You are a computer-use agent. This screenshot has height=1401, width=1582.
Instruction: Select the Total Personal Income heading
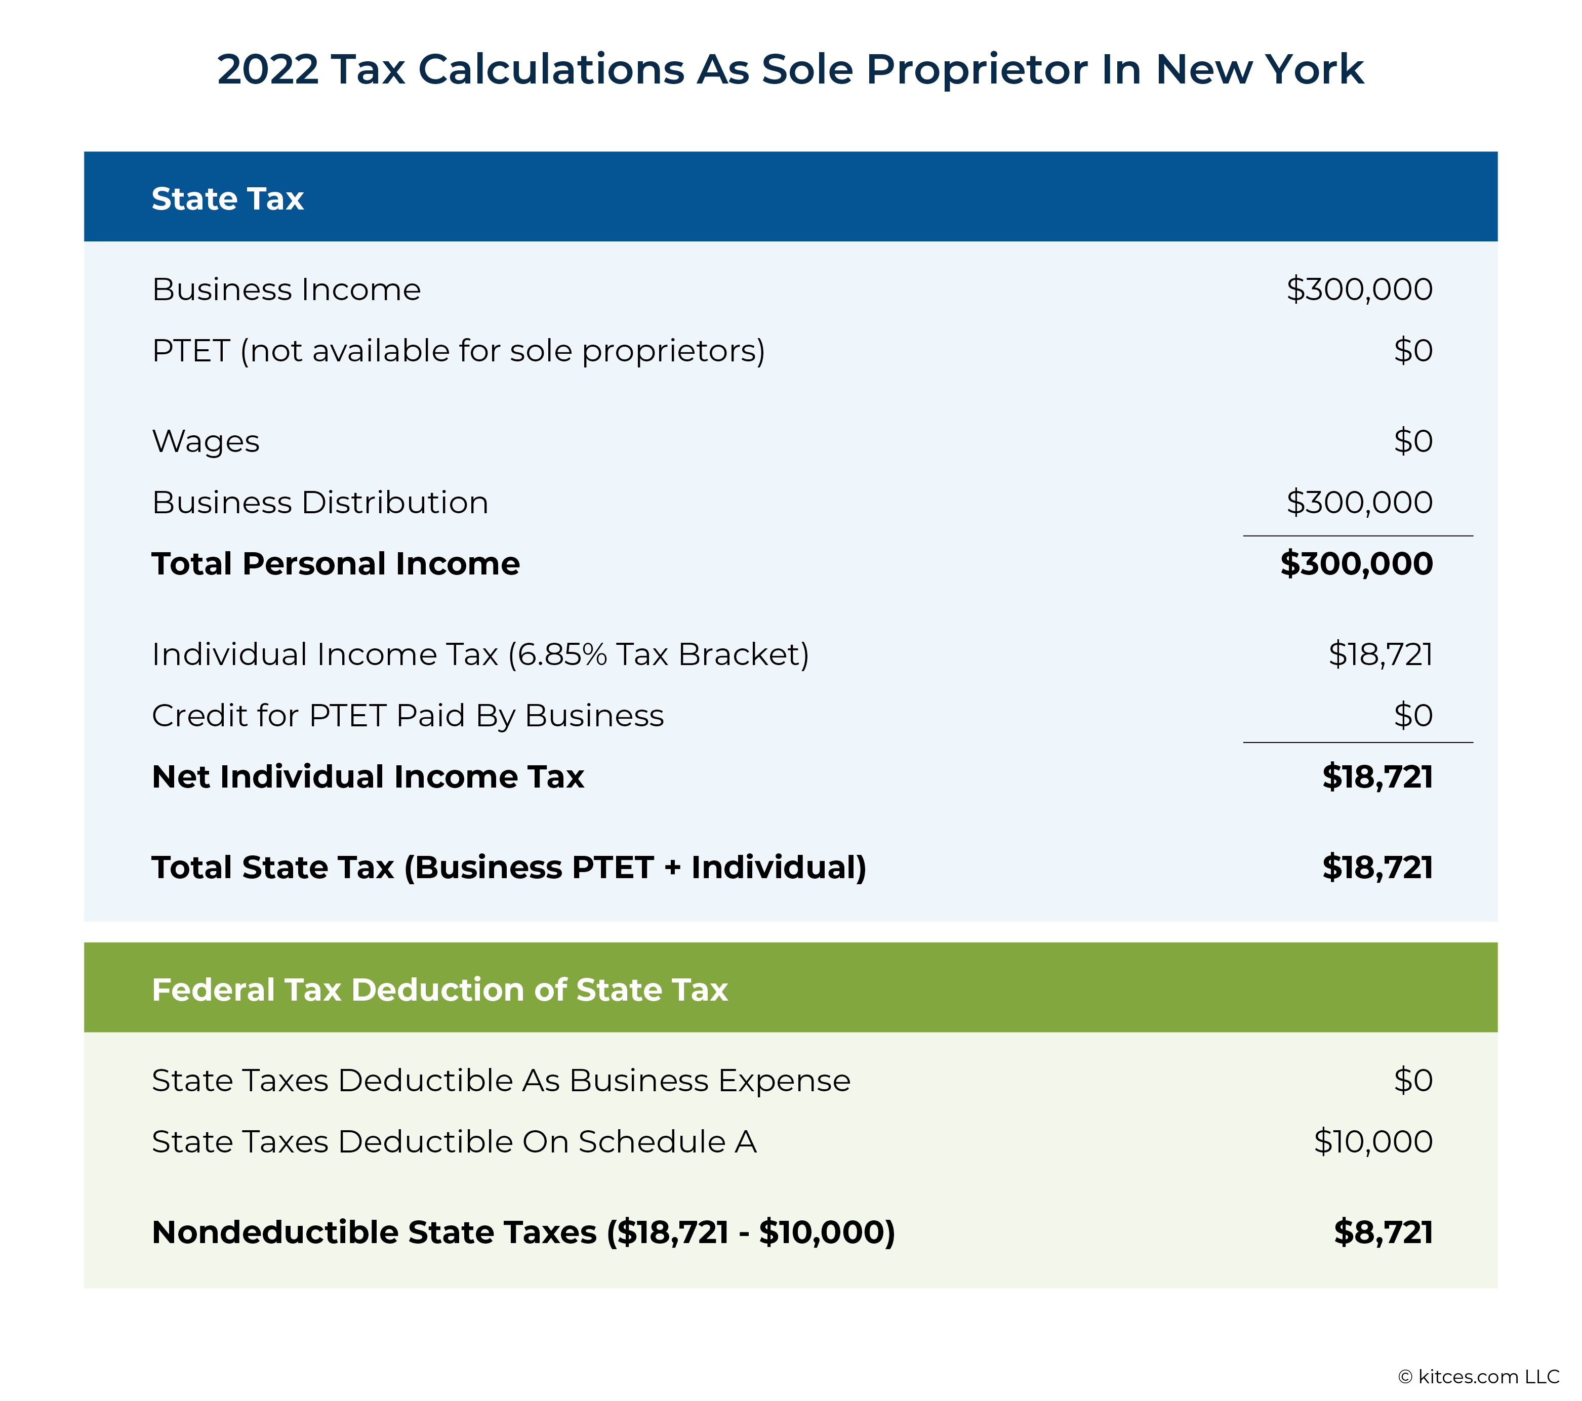coord(336,563)
